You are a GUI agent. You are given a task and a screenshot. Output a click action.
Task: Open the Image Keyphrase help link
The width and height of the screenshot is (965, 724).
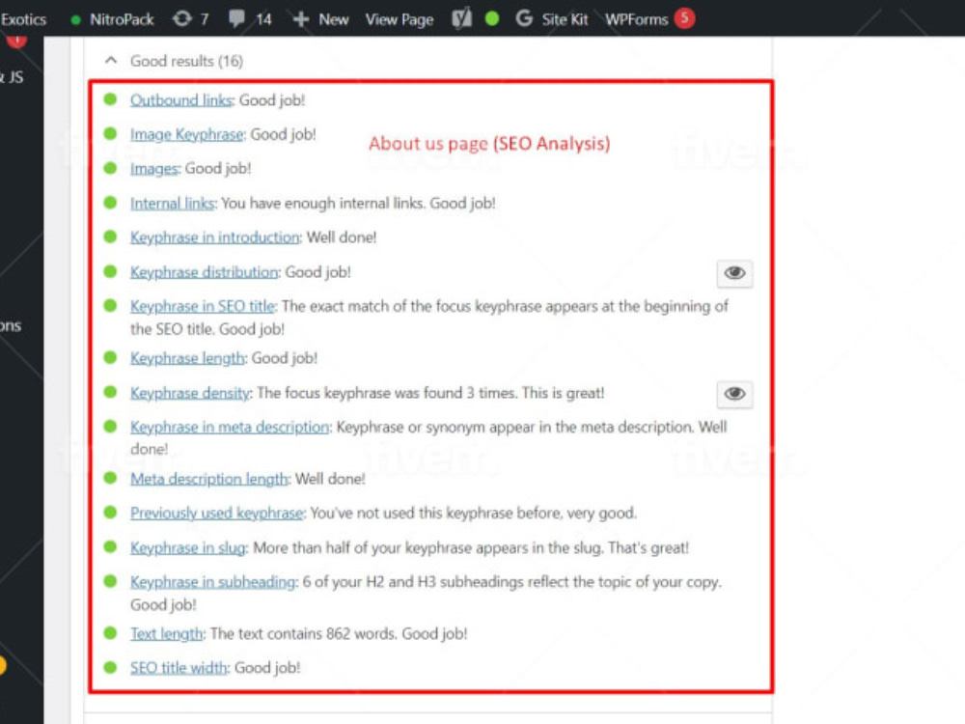[x=187, y=134]
